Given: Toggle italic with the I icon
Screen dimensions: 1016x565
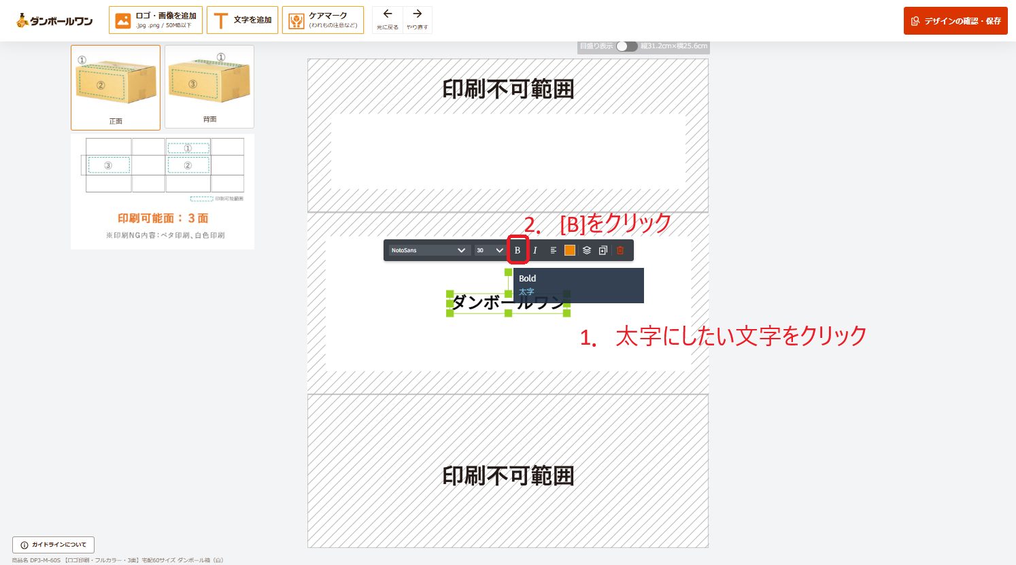Looking at the screenshot, I should (x=535, y=250).
